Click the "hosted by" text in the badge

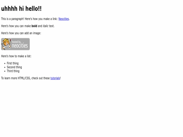click(x=16, y=42)
